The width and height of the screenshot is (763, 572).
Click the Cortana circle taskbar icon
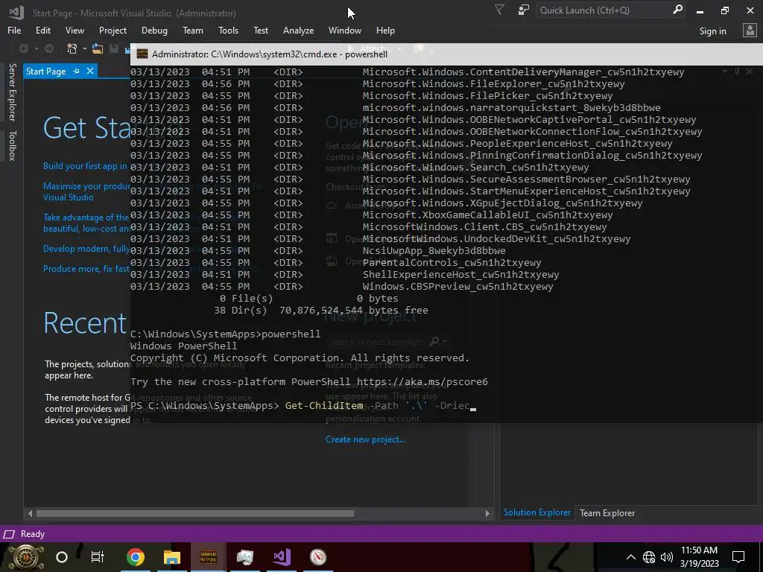(x=62, y=557)
